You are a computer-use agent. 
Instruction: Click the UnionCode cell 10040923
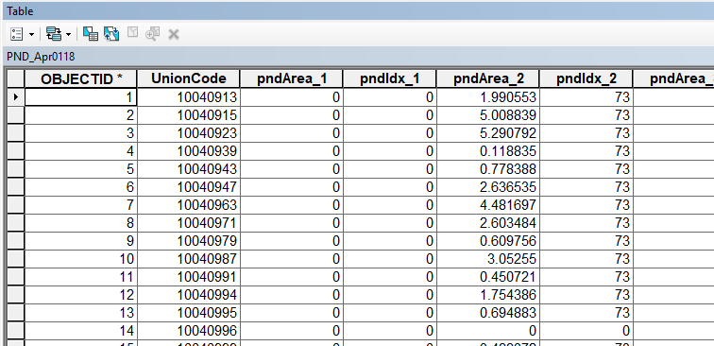click(189, 133)
